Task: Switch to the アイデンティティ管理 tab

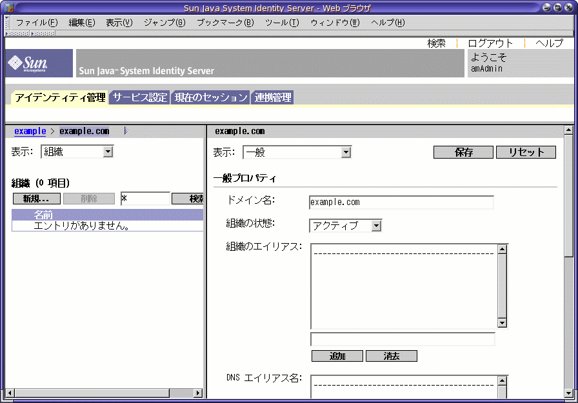Action: point(60,97)
